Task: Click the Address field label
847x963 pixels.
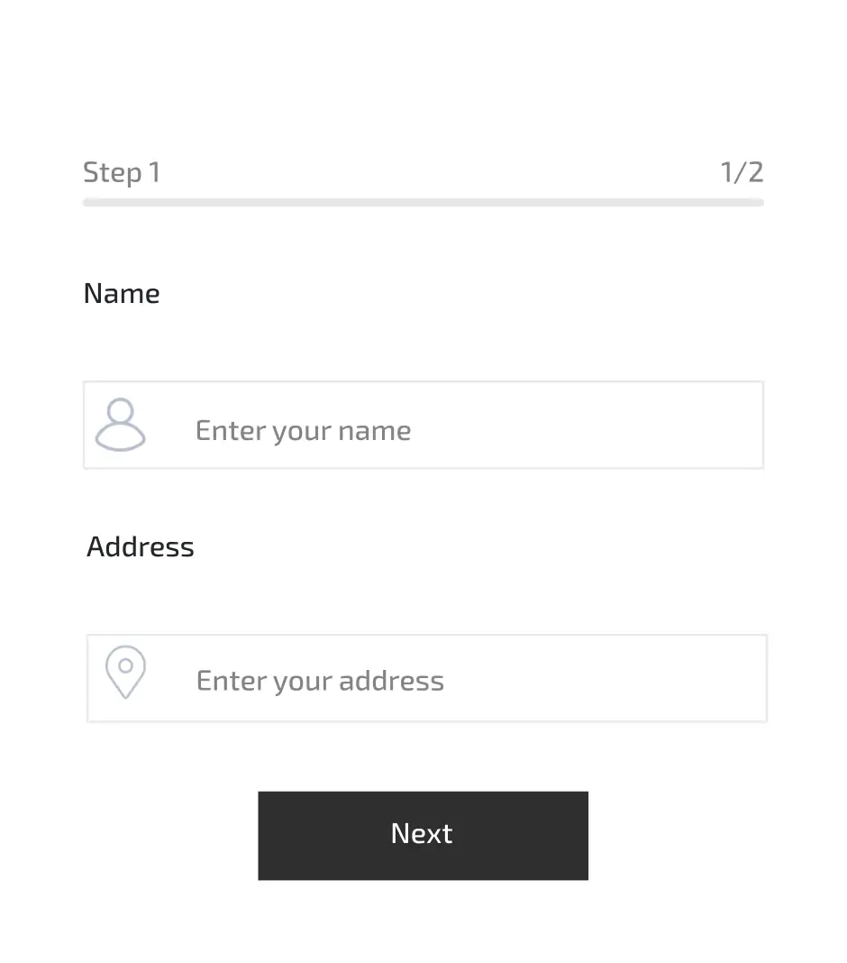Action: [141, 546]
